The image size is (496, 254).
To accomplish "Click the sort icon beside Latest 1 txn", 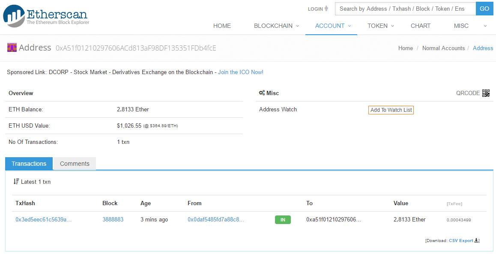I will (x=16, y=182).
